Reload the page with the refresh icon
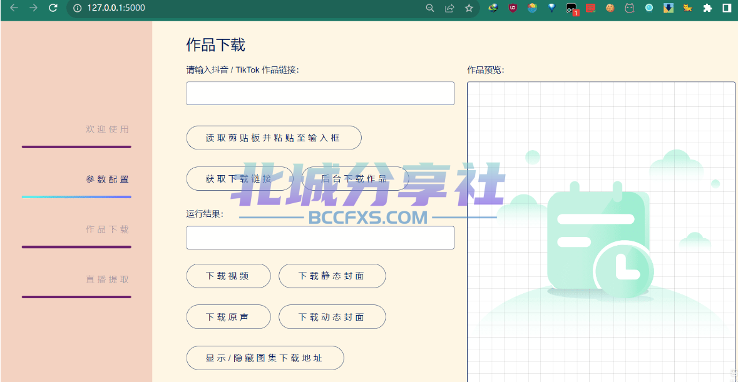 click(53, 8)
